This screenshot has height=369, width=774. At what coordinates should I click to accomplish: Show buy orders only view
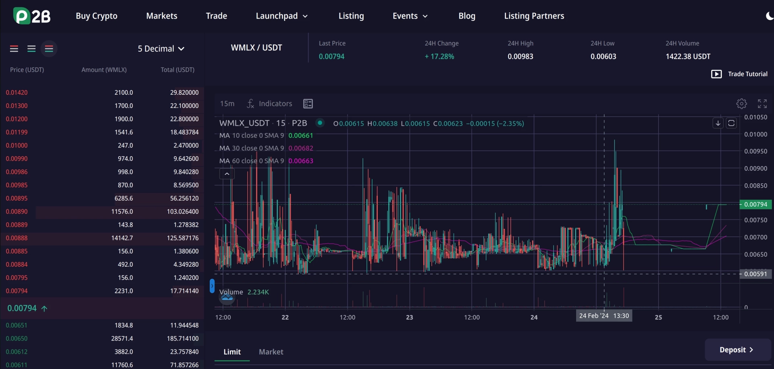pos(31,49)
